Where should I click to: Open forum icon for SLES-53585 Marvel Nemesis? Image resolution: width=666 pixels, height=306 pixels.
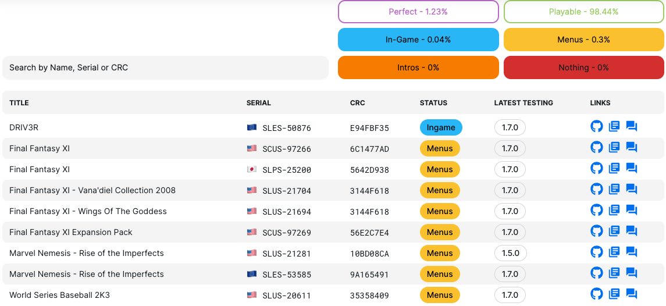pos(632,273)
